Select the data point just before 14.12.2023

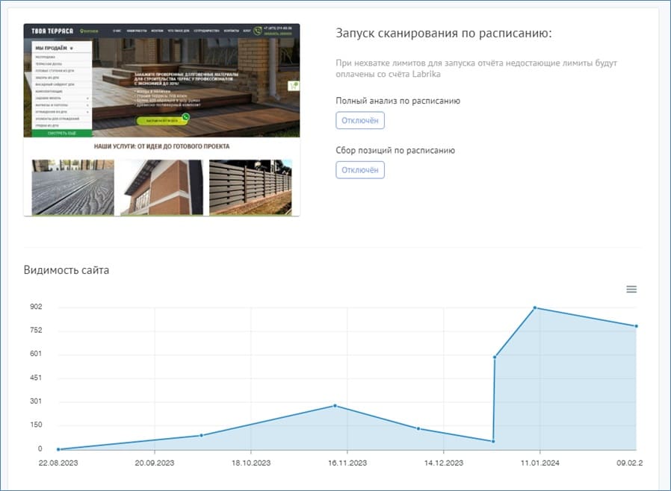418,428
